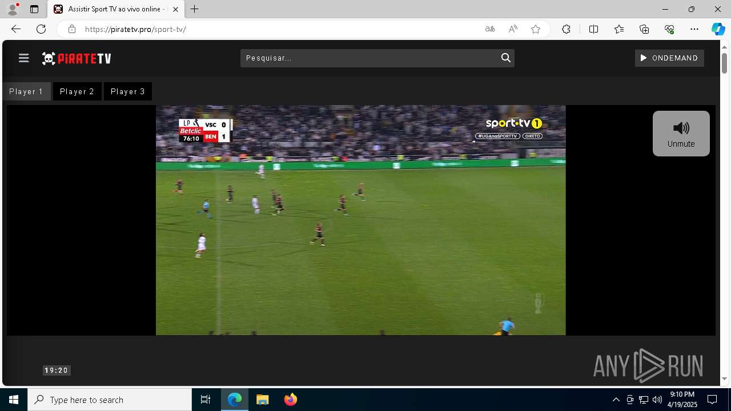This screenshot has height=411, width=731.
Task: View site information lock icon
Action: (x=71, y=29)
